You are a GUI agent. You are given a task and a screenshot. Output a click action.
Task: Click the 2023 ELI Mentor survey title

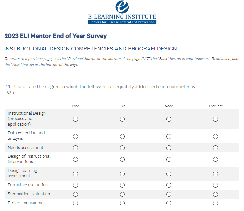pyautogui.click(x=56, y=36)
